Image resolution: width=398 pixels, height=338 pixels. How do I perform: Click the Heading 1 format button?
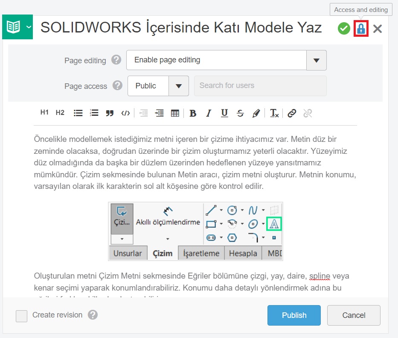(44, 113)
